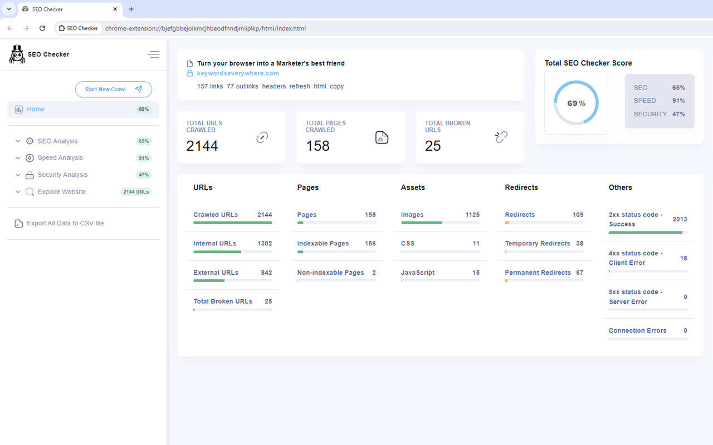Click the page icon in Total Pages Crawled
713x445 pixels.
coord(382,137)
